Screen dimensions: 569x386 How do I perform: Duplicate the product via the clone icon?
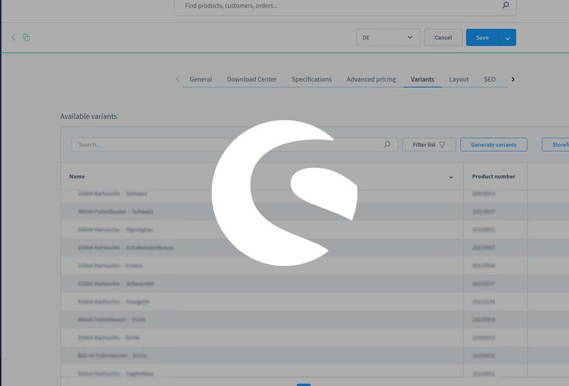tap(26, 37)
